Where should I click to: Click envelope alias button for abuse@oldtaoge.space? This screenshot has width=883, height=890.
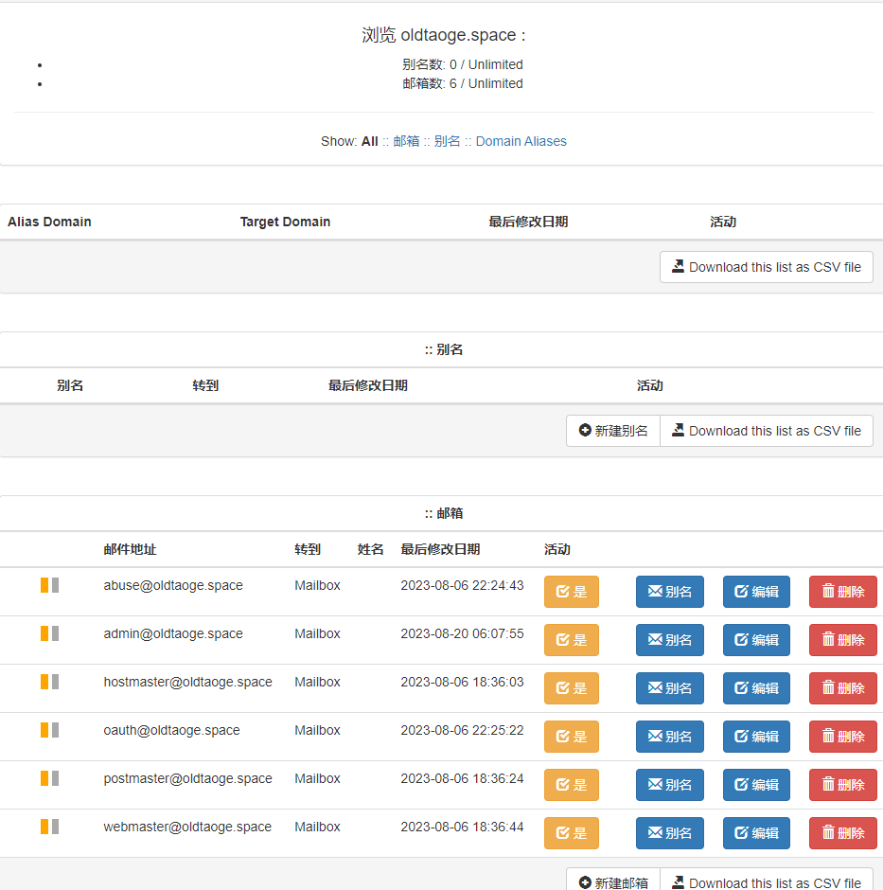coord(669,592)
